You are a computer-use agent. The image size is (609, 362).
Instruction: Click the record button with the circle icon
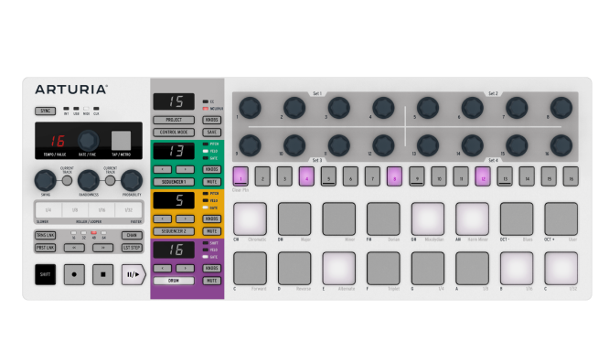click(74, 274)
